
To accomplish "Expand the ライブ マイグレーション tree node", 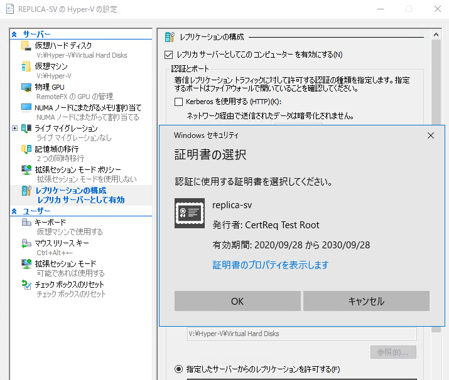I will pos(14,128).
